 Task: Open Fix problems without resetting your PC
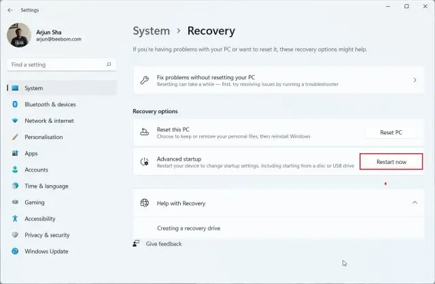[278, 80]
